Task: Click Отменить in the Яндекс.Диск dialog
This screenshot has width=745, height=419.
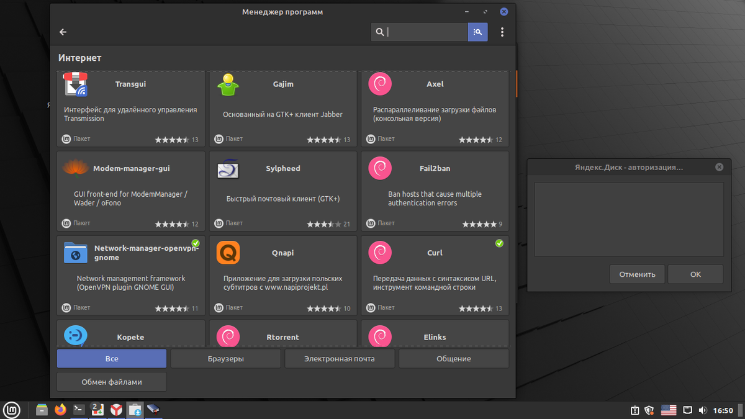Action: (637, 274)
